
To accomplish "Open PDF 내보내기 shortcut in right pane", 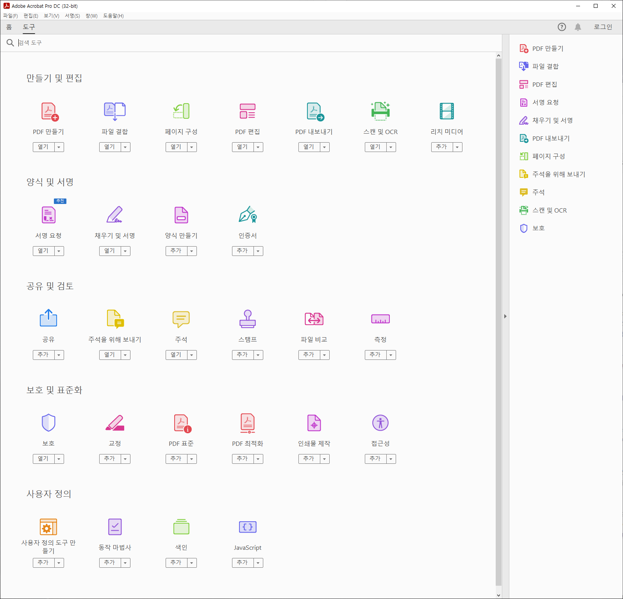I will click(545, 138).
